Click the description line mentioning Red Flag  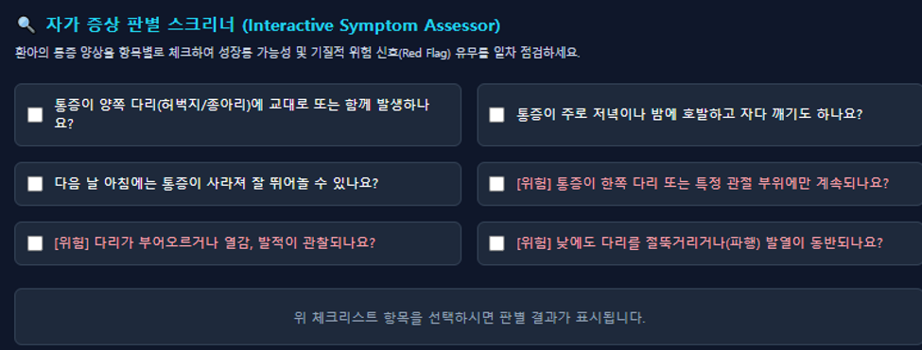298,54
